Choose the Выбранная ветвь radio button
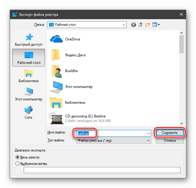Image resolution: width=196 pixels, height=188 pixels. (17, 164)
